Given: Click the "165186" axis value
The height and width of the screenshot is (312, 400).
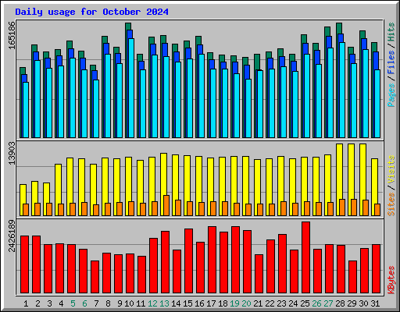Looking at the screenshot, I should (12, 35).
